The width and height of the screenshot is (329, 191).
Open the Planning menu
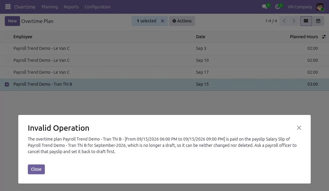tap(50, 7)
